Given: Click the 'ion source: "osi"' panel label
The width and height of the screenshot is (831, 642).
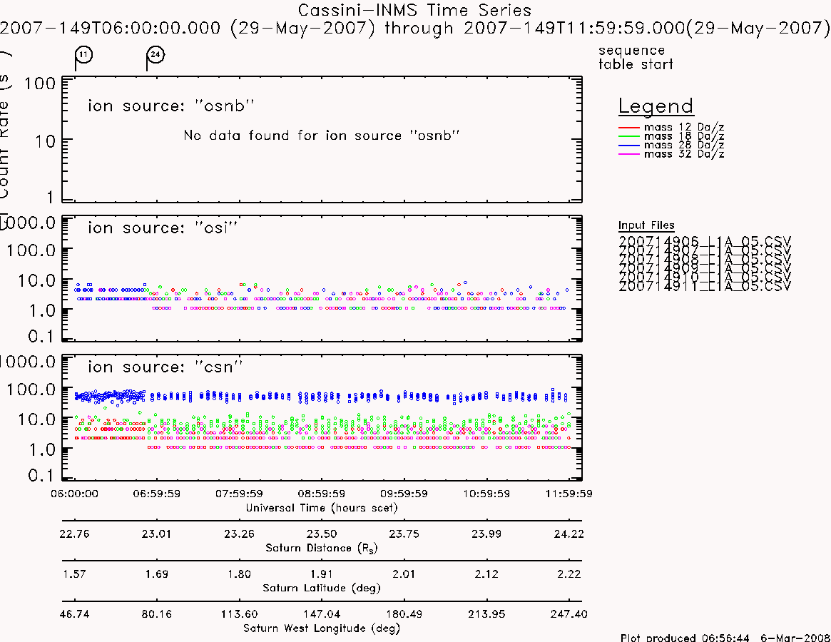Looking at the screenshot, I should tap(162, 228).
